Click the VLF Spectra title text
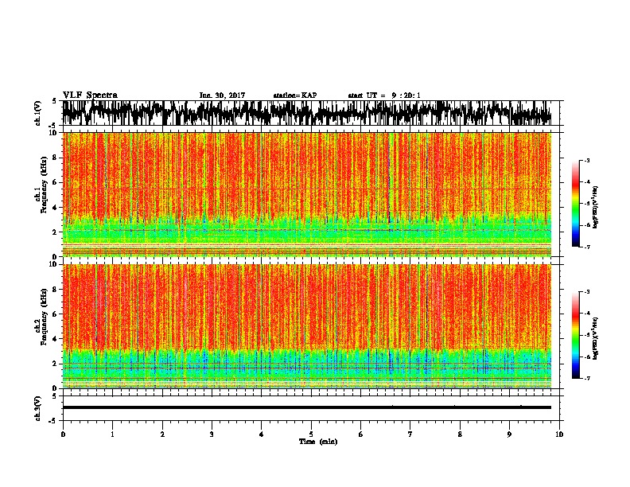This screenshot has height=487, width=630. (90, 95)
